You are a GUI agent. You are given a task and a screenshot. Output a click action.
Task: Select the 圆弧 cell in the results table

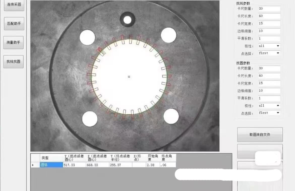pos(51,165)
